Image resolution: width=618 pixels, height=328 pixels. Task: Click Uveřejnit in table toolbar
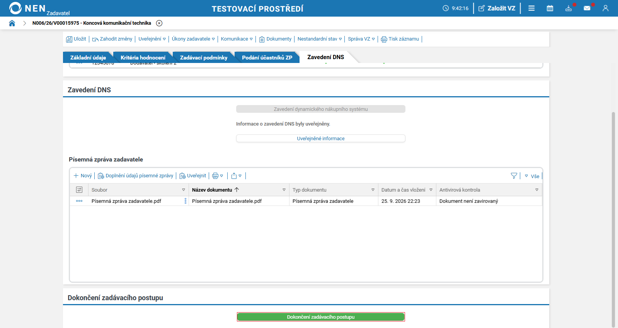193,176
